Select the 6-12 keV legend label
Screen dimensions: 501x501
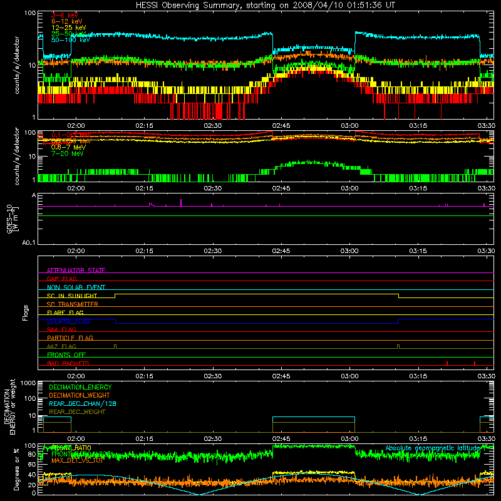point(67,21)
